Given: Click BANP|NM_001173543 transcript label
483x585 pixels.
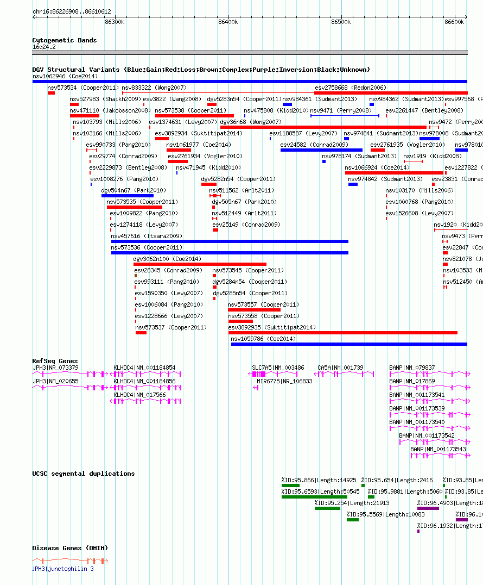Looking at the screenshot, I should 438,450.
